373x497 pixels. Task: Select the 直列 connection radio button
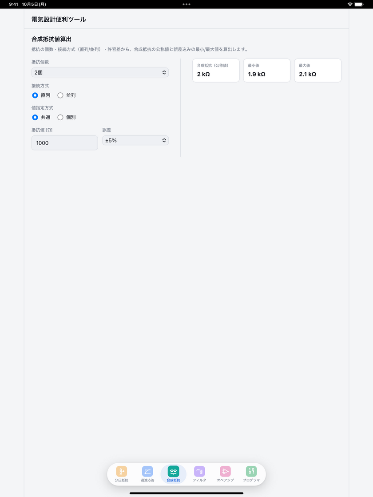point(35,95)
